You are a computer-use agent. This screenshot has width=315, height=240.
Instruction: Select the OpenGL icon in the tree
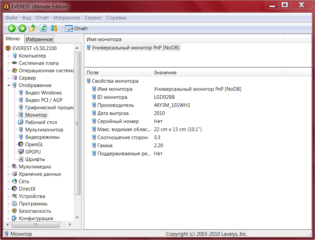click(21, 145)
